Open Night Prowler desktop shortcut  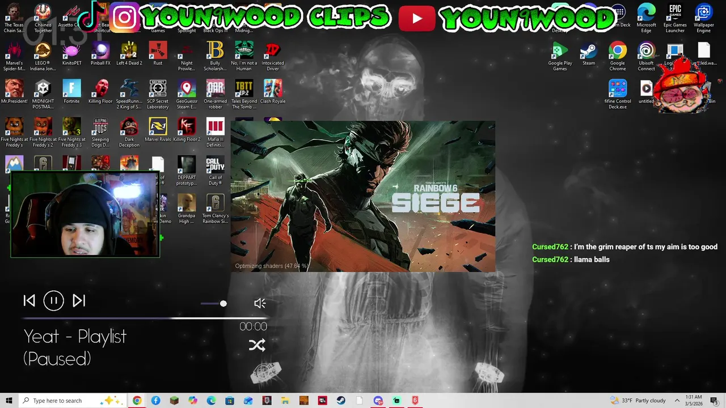(x=187, y=57)
